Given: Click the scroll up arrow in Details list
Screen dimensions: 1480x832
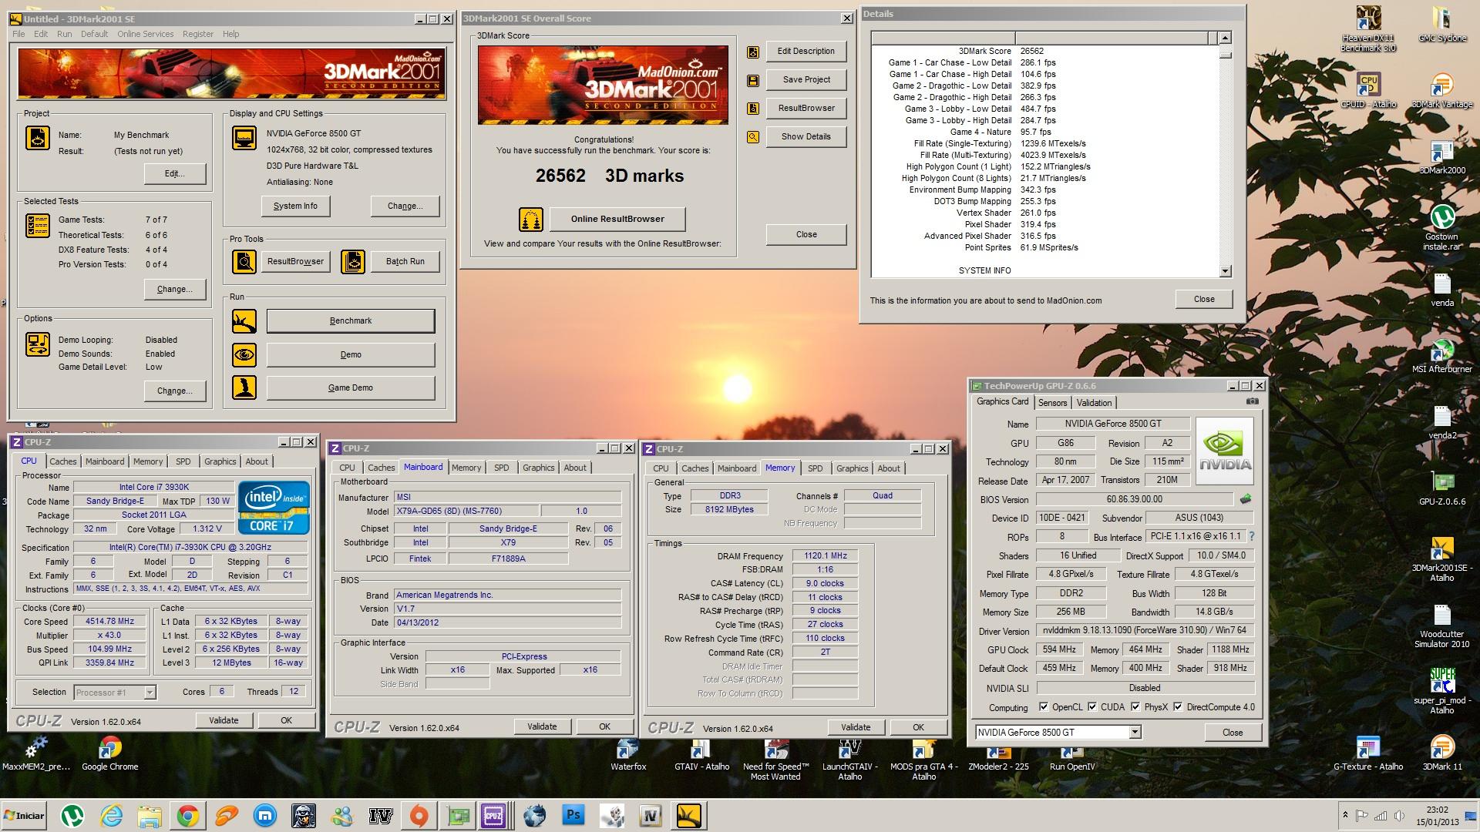Looking at the screenshot, I should point(1225,38).
